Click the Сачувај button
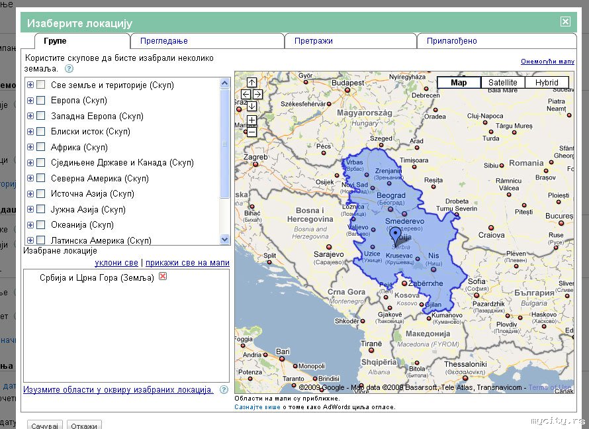This screenshot has width=589, height=429. coord(45,424)
